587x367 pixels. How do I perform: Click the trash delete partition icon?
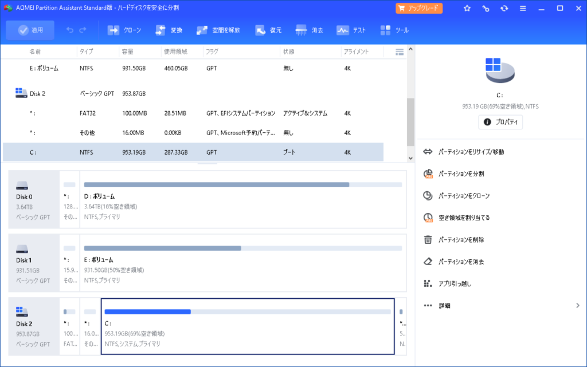pos(428,239)
